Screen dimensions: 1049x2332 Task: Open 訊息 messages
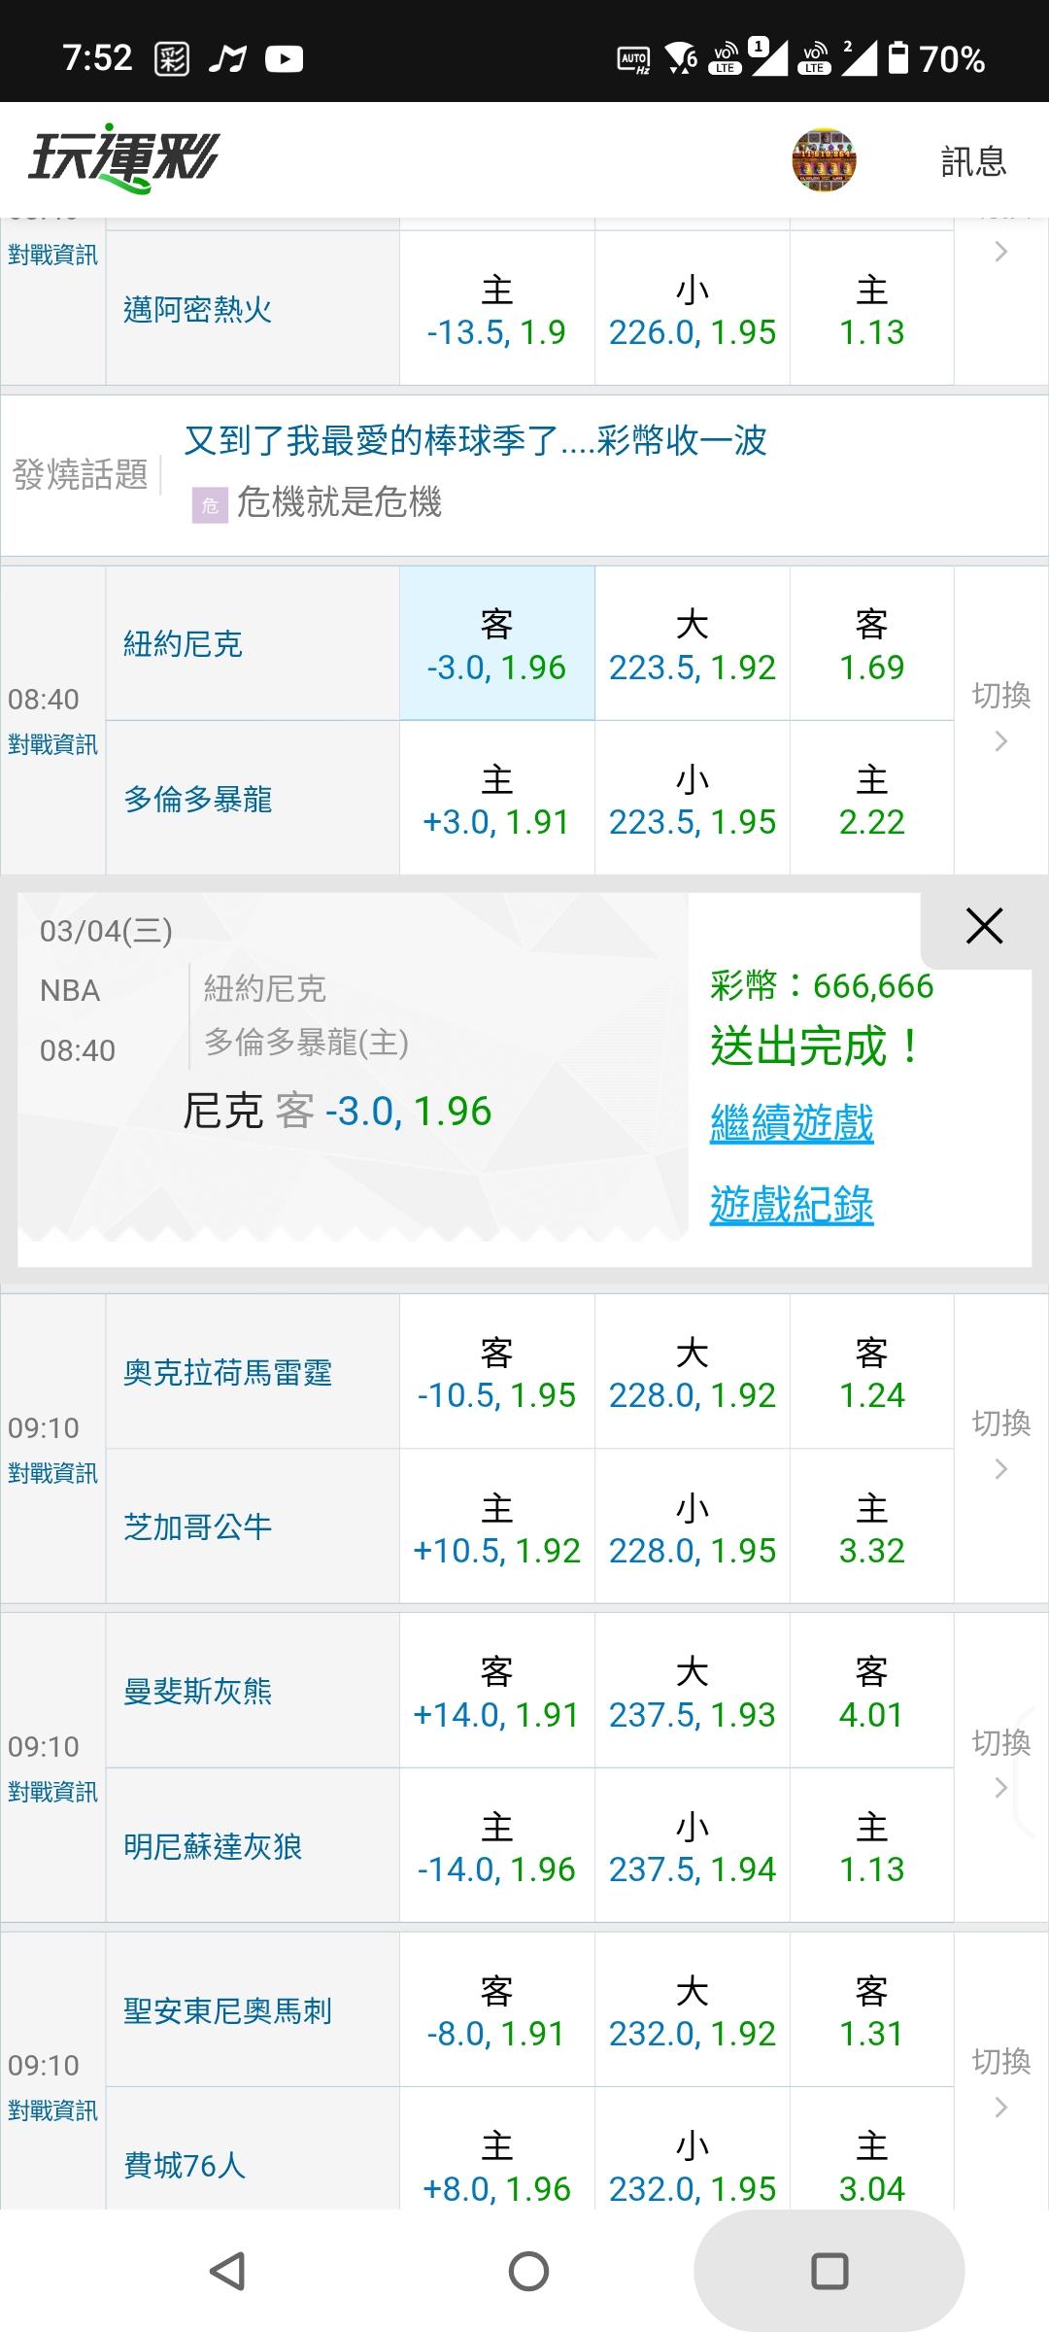pyautogui.click(x=973, y=161)
